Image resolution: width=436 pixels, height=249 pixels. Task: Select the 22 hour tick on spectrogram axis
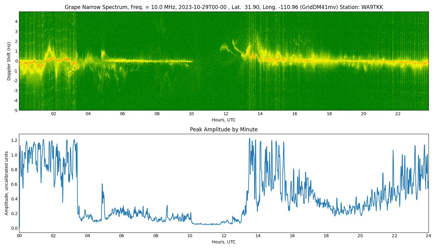click(398, 114)
